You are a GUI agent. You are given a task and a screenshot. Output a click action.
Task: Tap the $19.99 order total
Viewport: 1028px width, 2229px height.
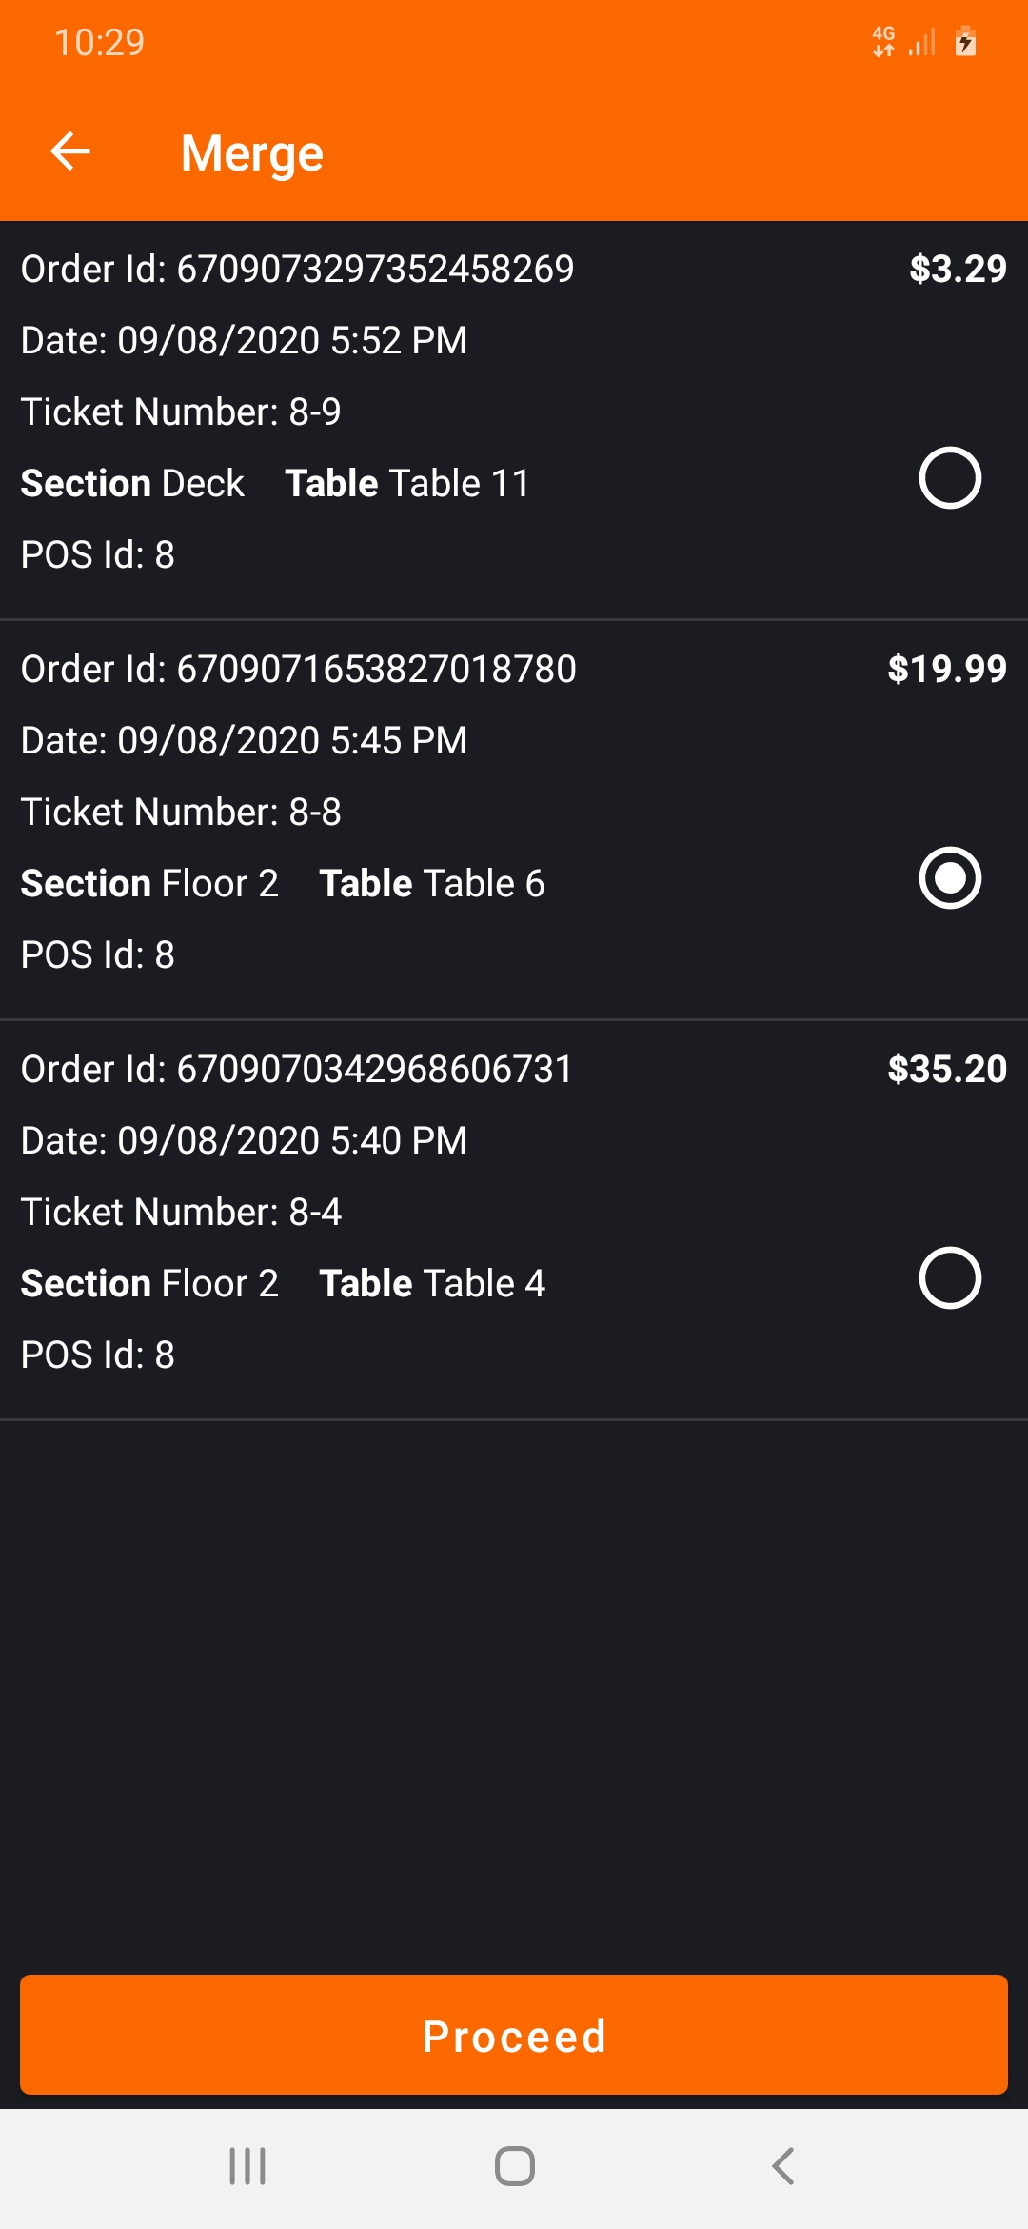point(946,670)
